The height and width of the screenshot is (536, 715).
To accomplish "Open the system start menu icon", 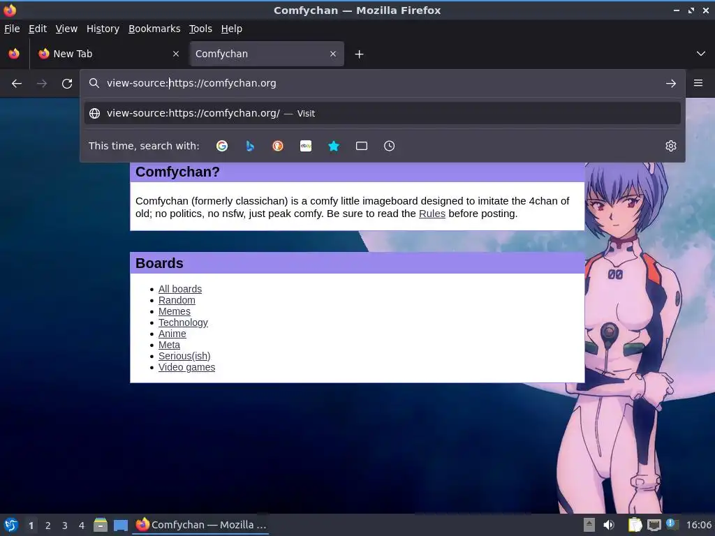I will click(x=11, y=525).
